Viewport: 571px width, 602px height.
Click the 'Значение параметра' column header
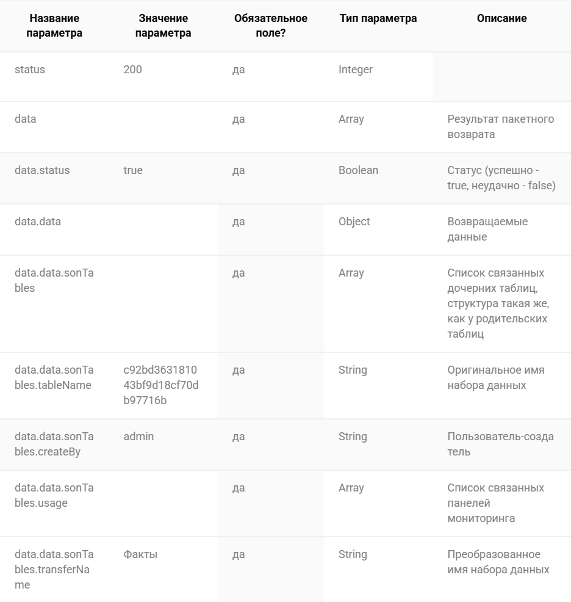(x=163, y=26)
